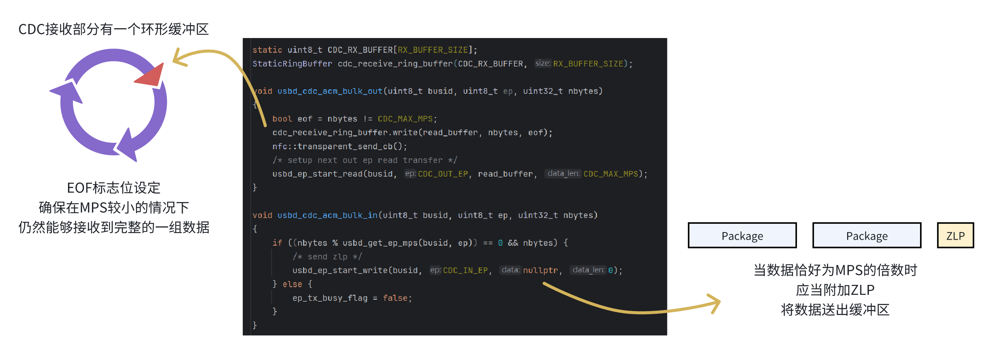The width and height of the screenshot is (993, 354).
Task: Click the text "当数据恰好为MPS的倍数时"
Action: coord(835,270)
